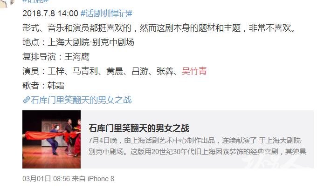Click the singer name 韩霜
The width and height of the screenshot is (324, 189).
[x=56, y=86]
